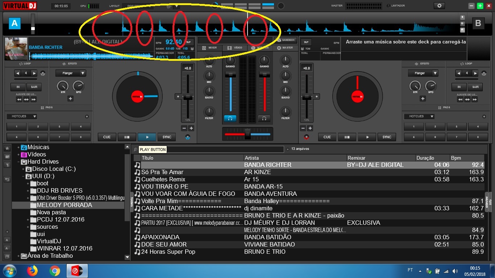Expand DDJ RB DRIVES folder

pyautogui.click(x=28, y=191)
